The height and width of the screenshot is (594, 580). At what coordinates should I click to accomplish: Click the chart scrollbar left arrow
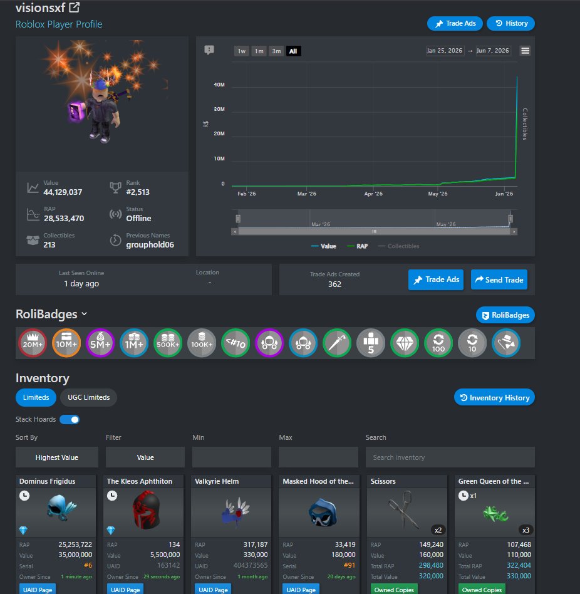click(235, 231)
